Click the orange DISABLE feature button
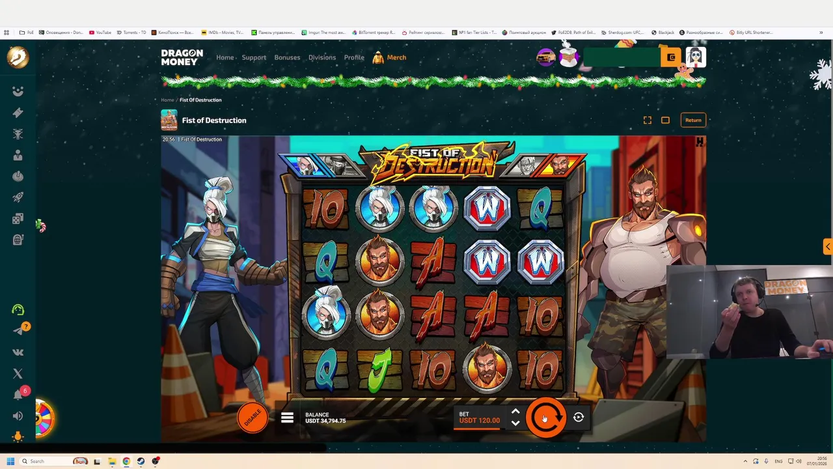The image size is (833, 469). [253, 418]
